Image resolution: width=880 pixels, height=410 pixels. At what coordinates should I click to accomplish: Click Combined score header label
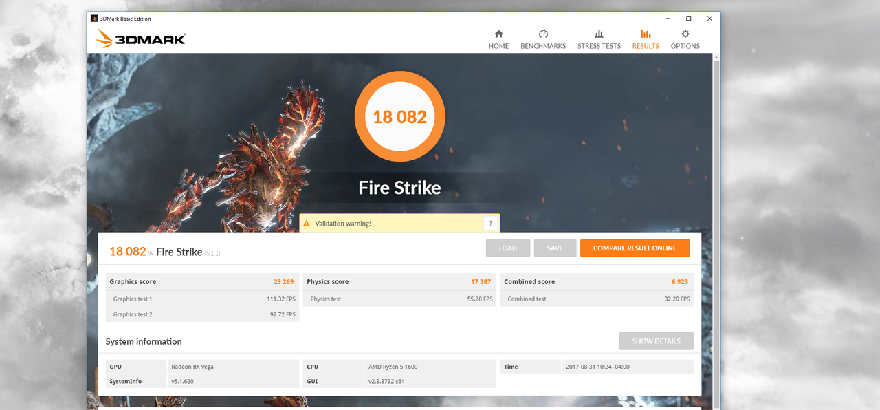pyautogui.click(x=529, y=282)
